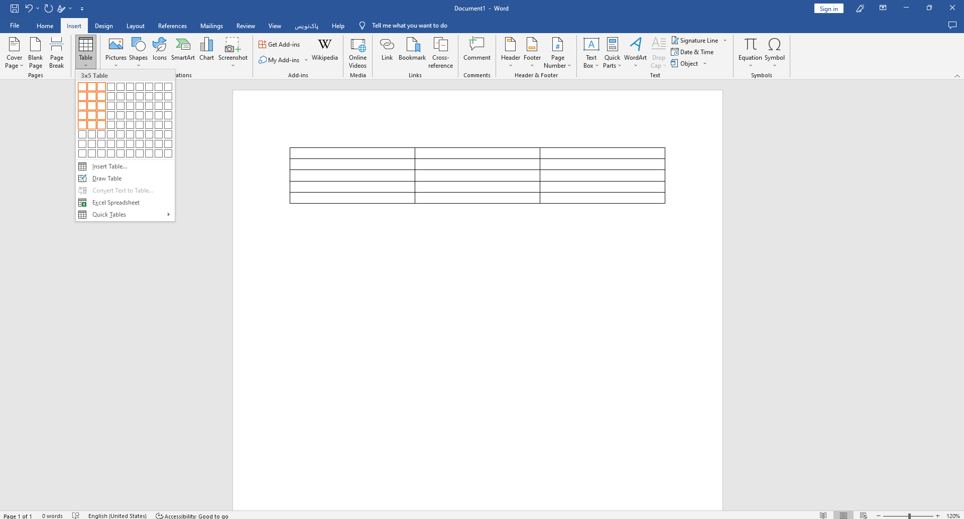Viewport: 964px width, 519px height.
Task: Open Wikipedia add-in
Action: (x=324, y=50)
